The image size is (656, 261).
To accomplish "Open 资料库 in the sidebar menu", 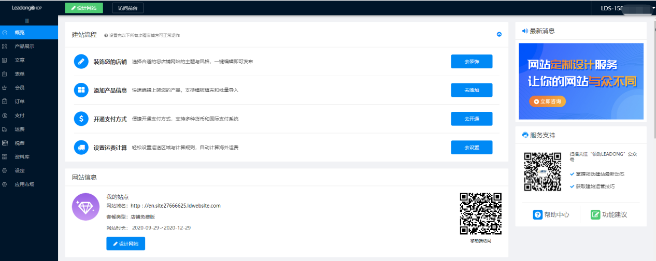I will [x=29, y=156].
